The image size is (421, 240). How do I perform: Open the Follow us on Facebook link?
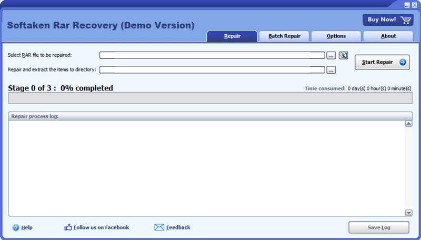tap(101, 227)
